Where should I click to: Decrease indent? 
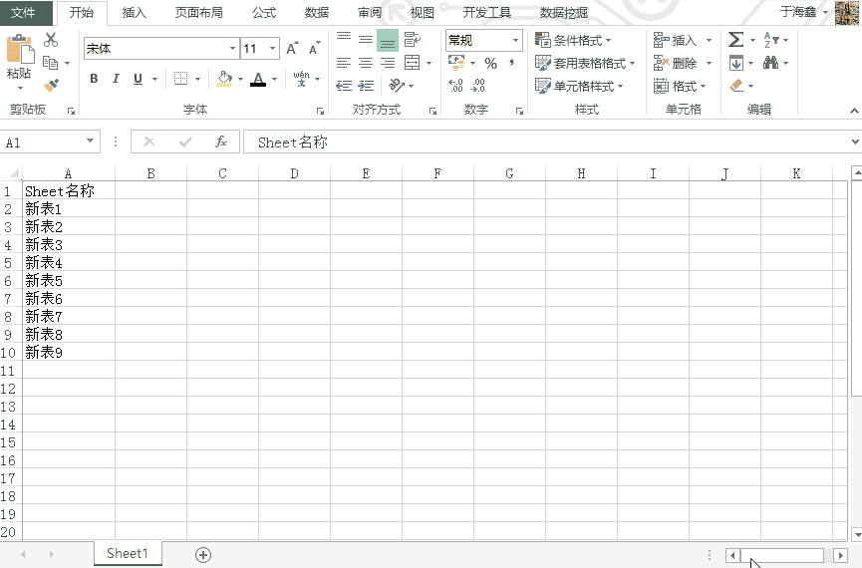344,86
